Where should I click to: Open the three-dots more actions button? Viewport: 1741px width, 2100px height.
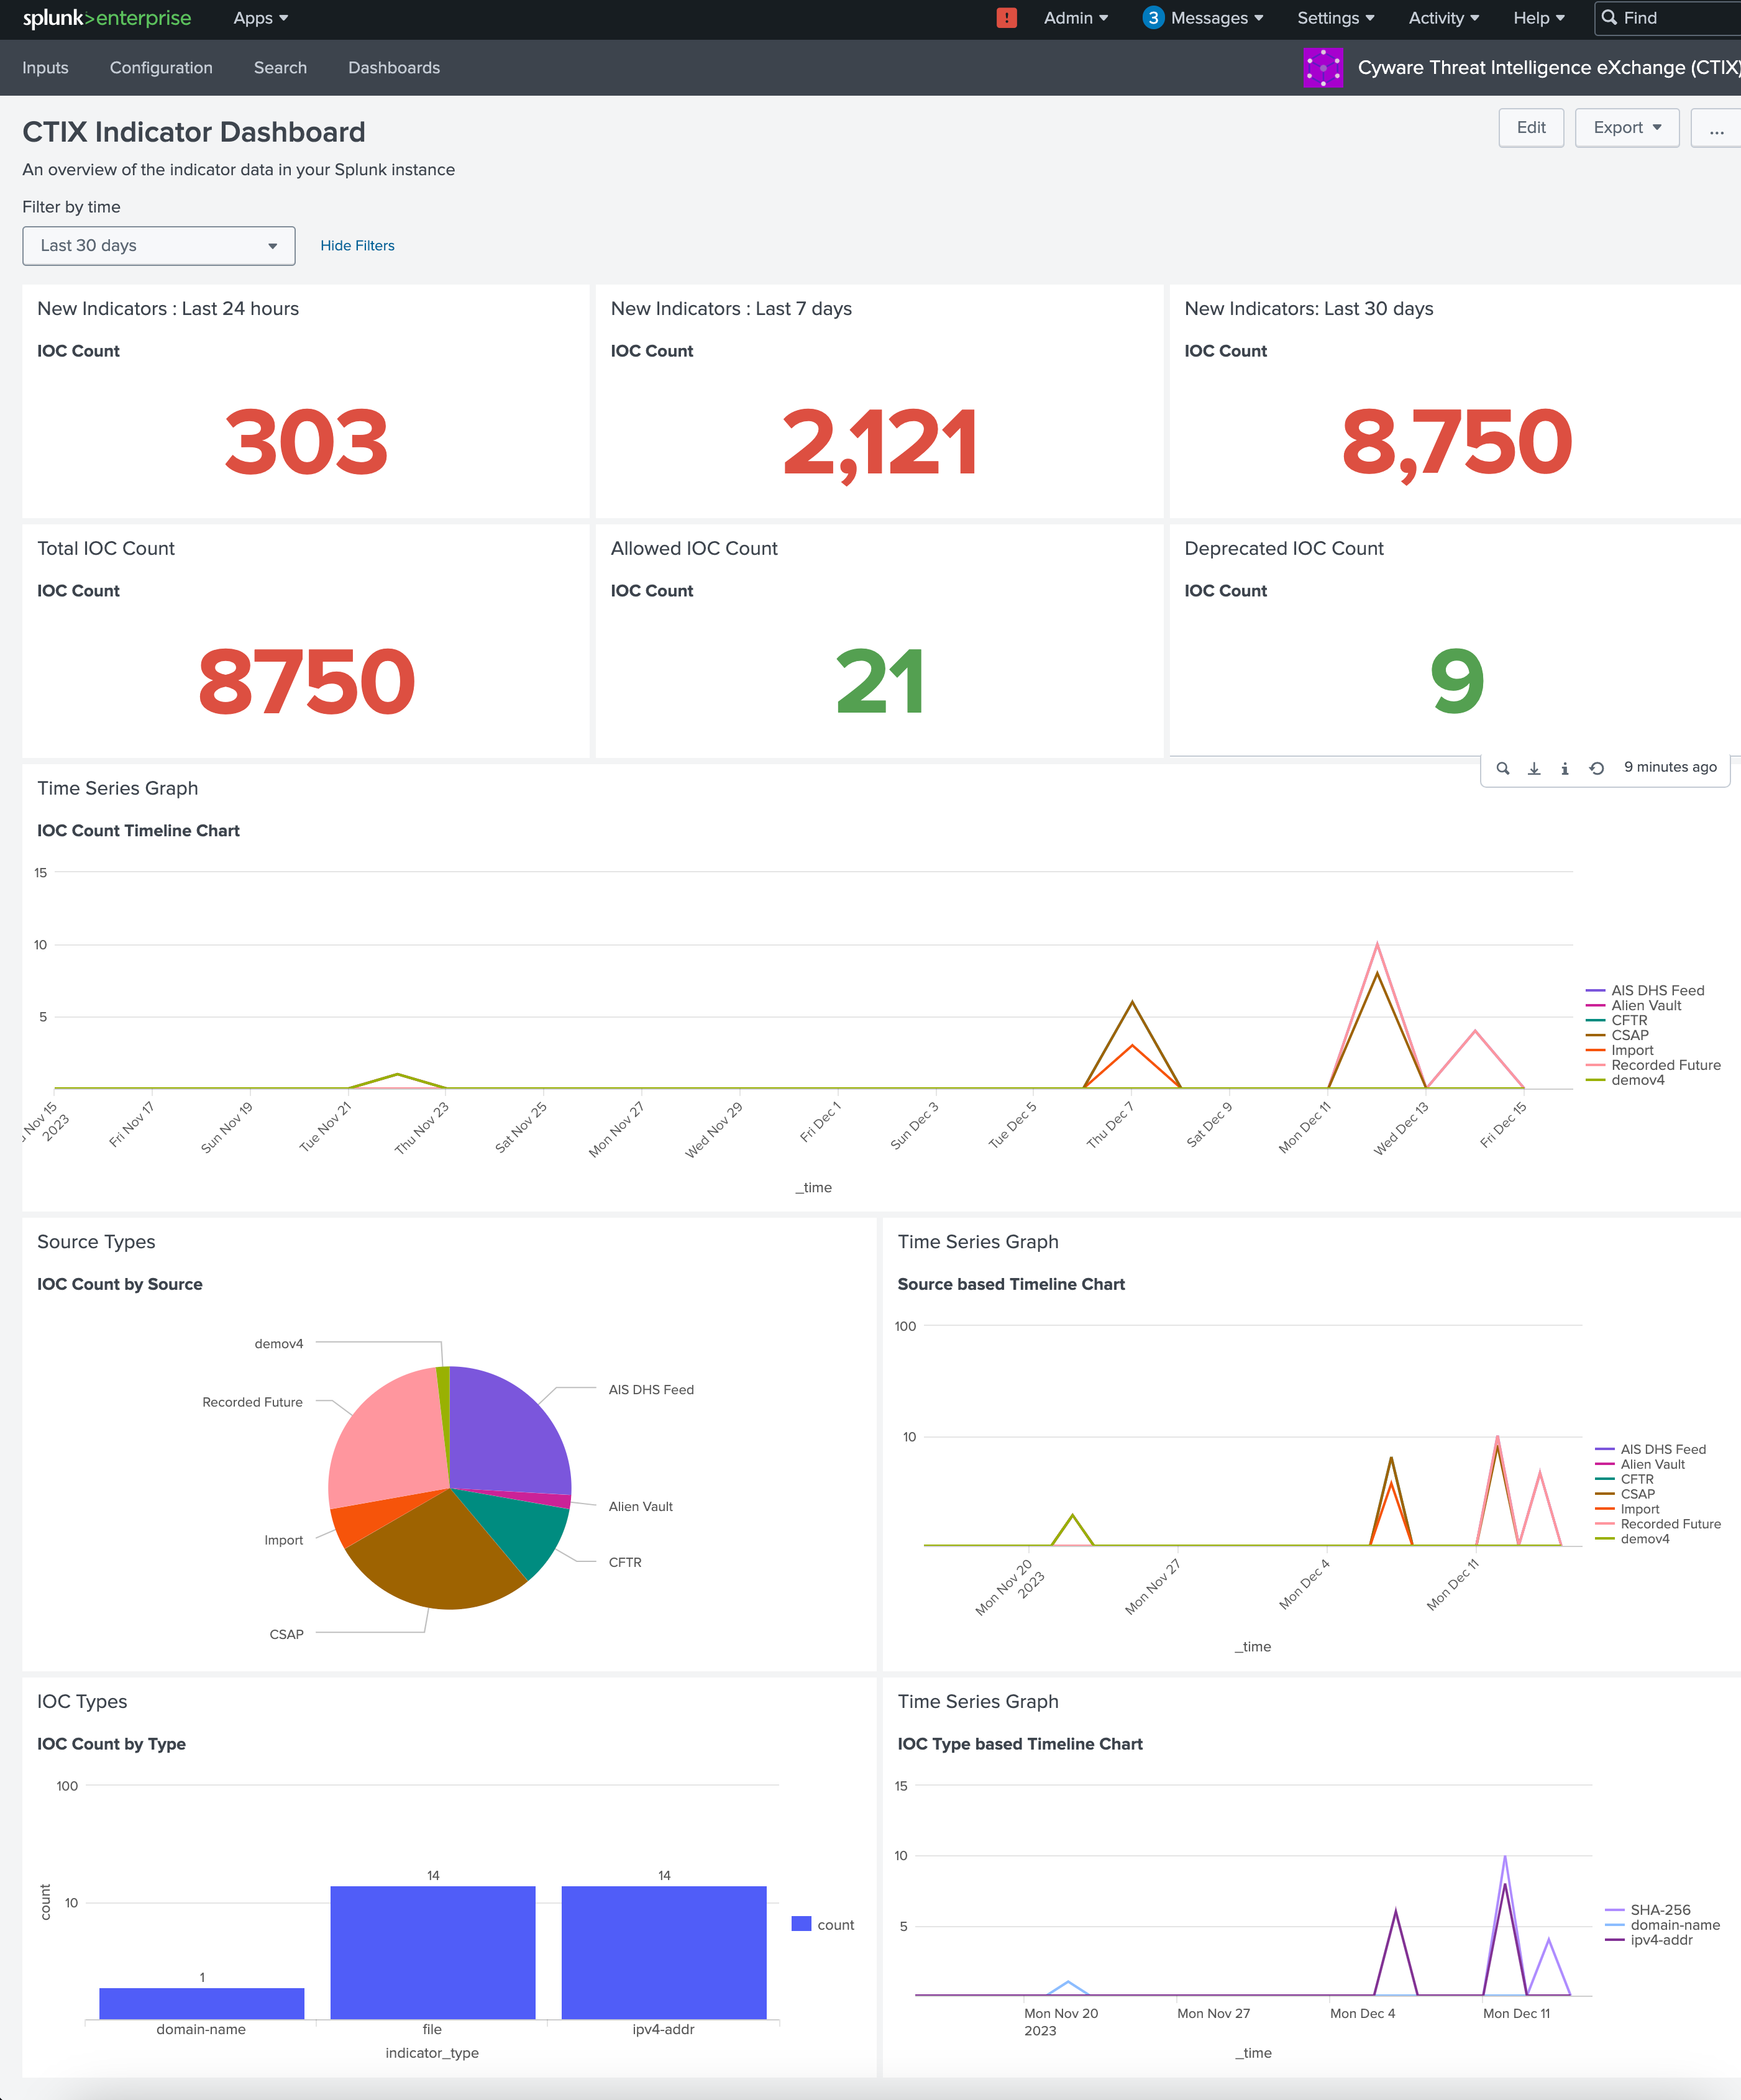(1715, 128)
